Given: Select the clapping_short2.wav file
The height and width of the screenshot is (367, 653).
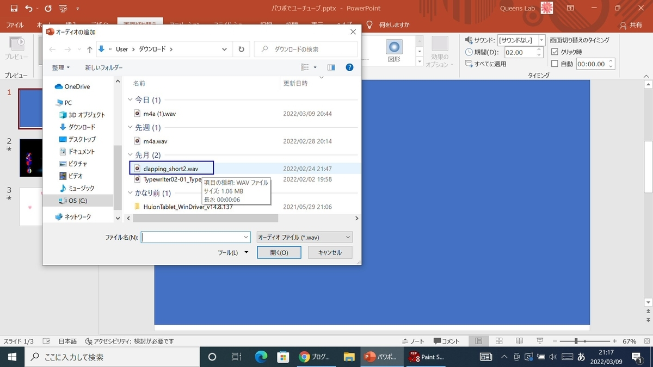Looking at the screenshot, I should pos(171,167).
